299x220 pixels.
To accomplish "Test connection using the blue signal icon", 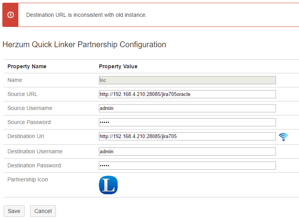I will (283, 137).
